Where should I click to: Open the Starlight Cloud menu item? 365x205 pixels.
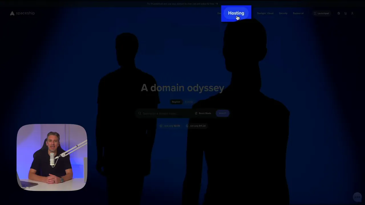(x=265, y=13)
